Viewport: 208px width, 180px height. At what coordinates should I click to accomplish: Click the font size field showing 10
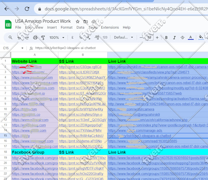point(149,38)
